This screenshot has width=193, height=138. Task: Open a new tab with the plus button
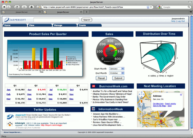click(x=87, y=12)
